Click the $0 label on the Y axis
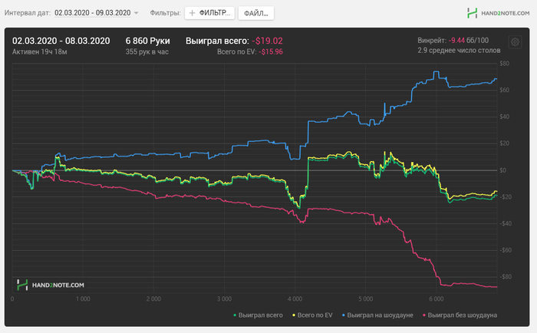 pyautogui.click(x=502, y=170)
